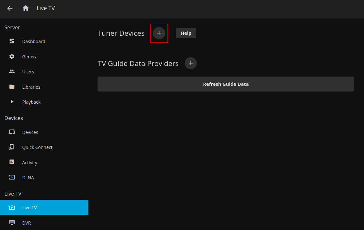Open the DVR settings page

pos(26,223)
